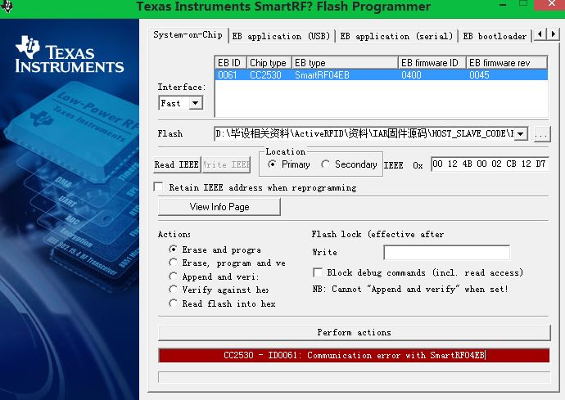The image size is (565, 400).
Task: Click the Flash lock Write input field
Action: click(447, 253)
